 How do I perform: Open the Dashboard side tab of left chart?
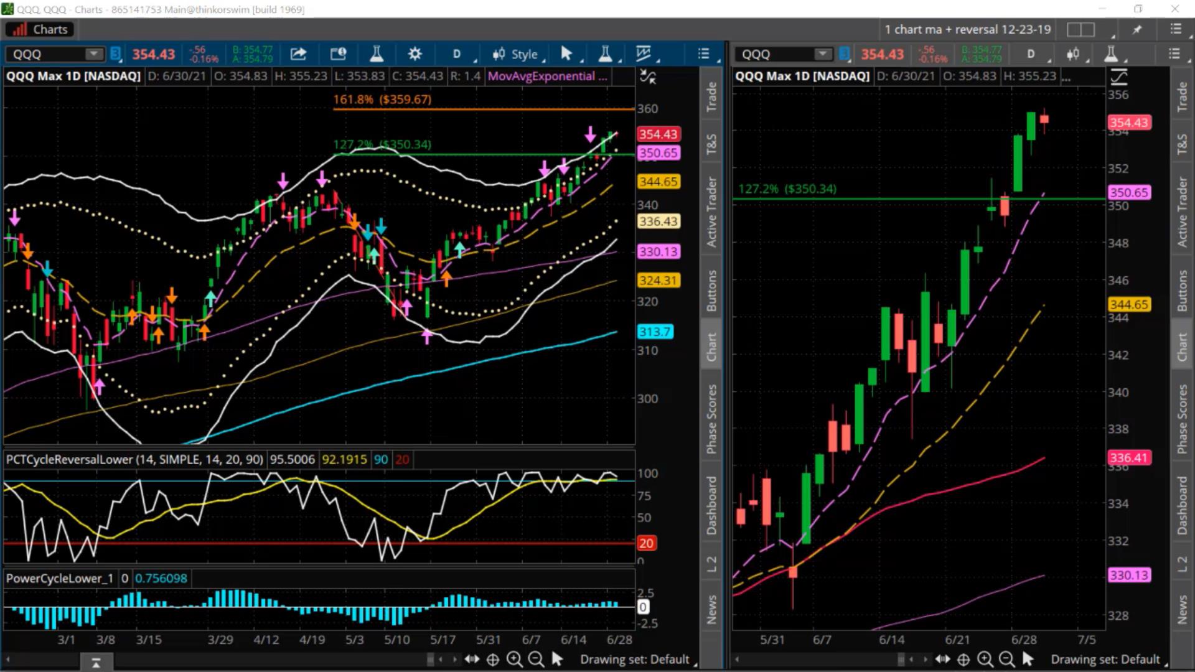711,505
